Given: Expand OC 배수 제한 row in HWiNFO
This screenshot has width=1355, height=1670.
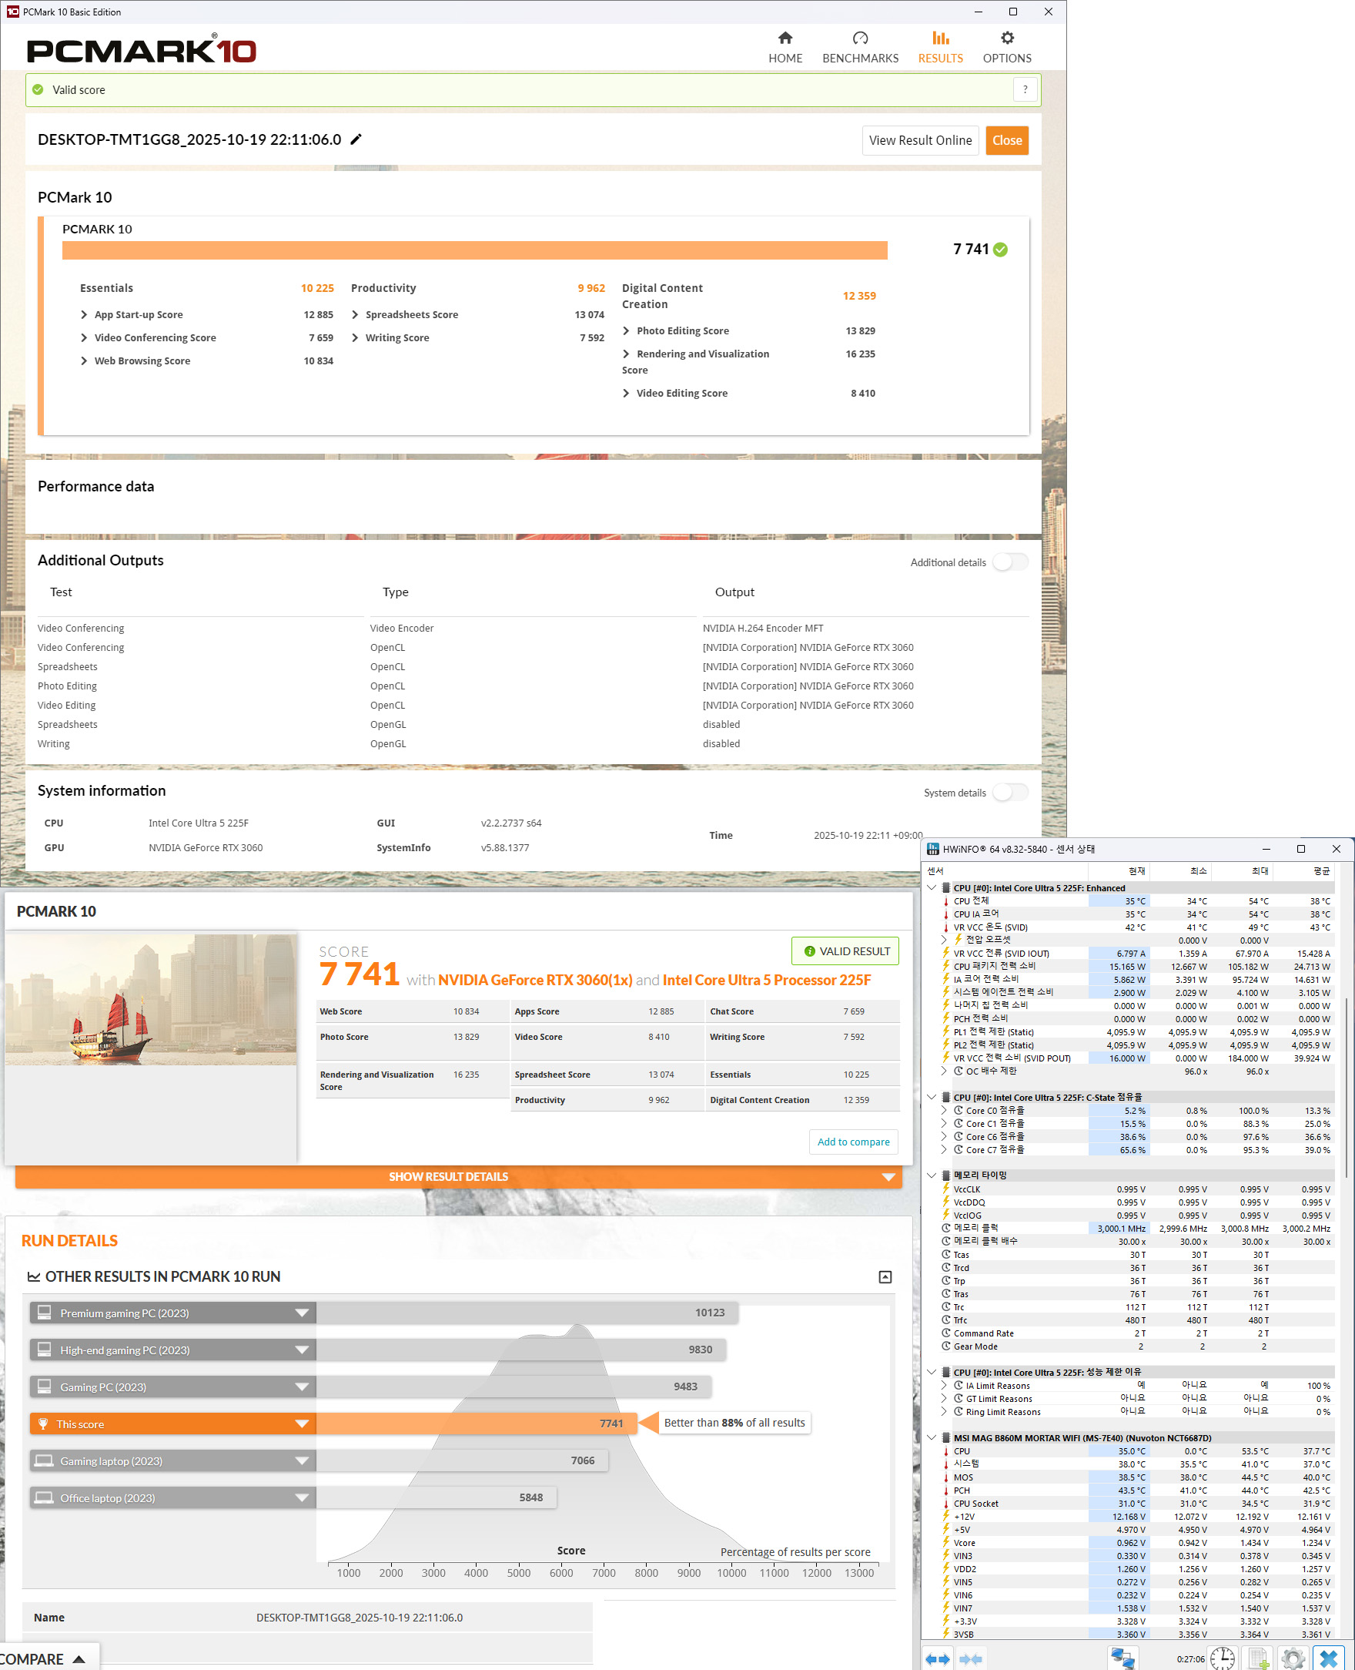Looking at the screenshot, I should (944, 1071).
